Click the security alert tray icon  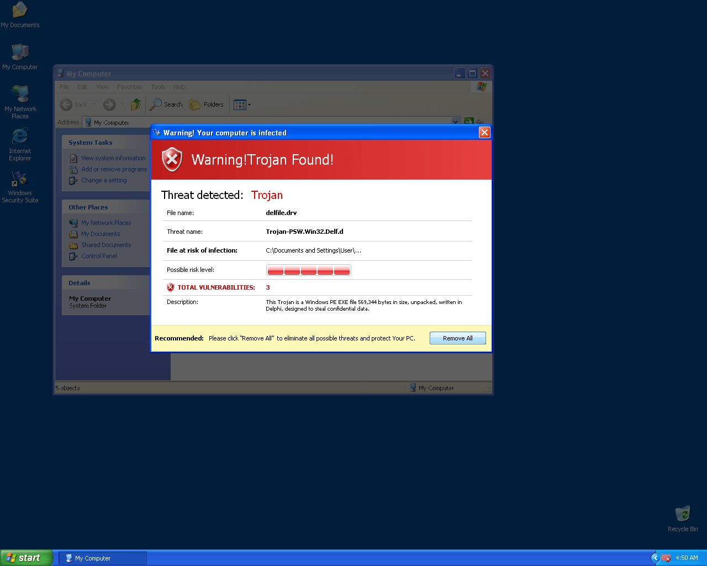click(666, 558)
